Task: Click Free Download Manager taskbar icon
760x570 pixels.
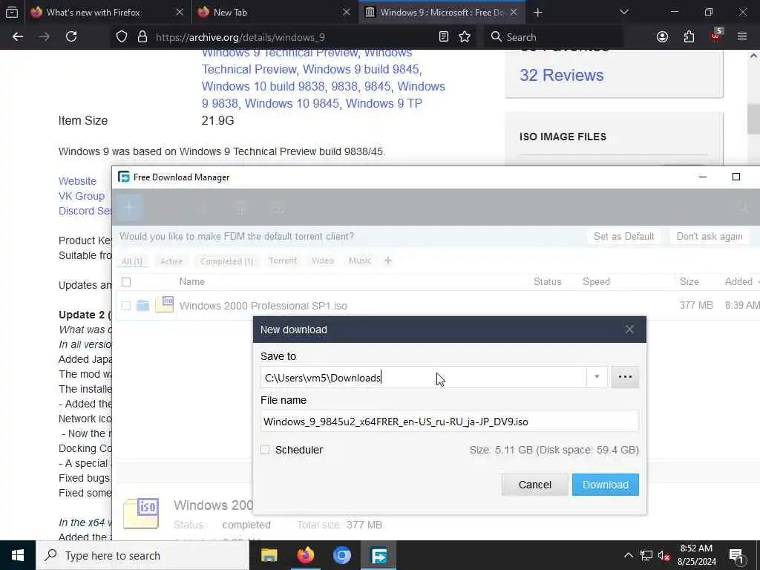Action: tap(379, 555)
